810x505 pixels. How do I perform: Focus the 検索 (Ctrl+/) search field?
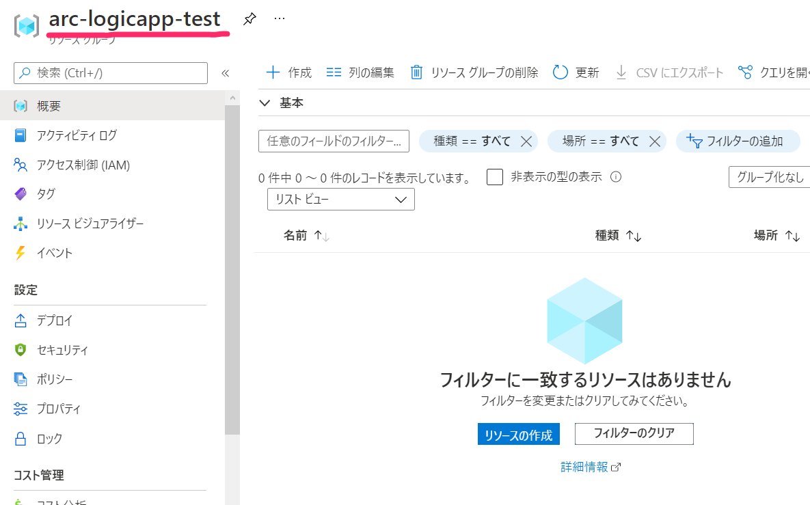(111, 73)
